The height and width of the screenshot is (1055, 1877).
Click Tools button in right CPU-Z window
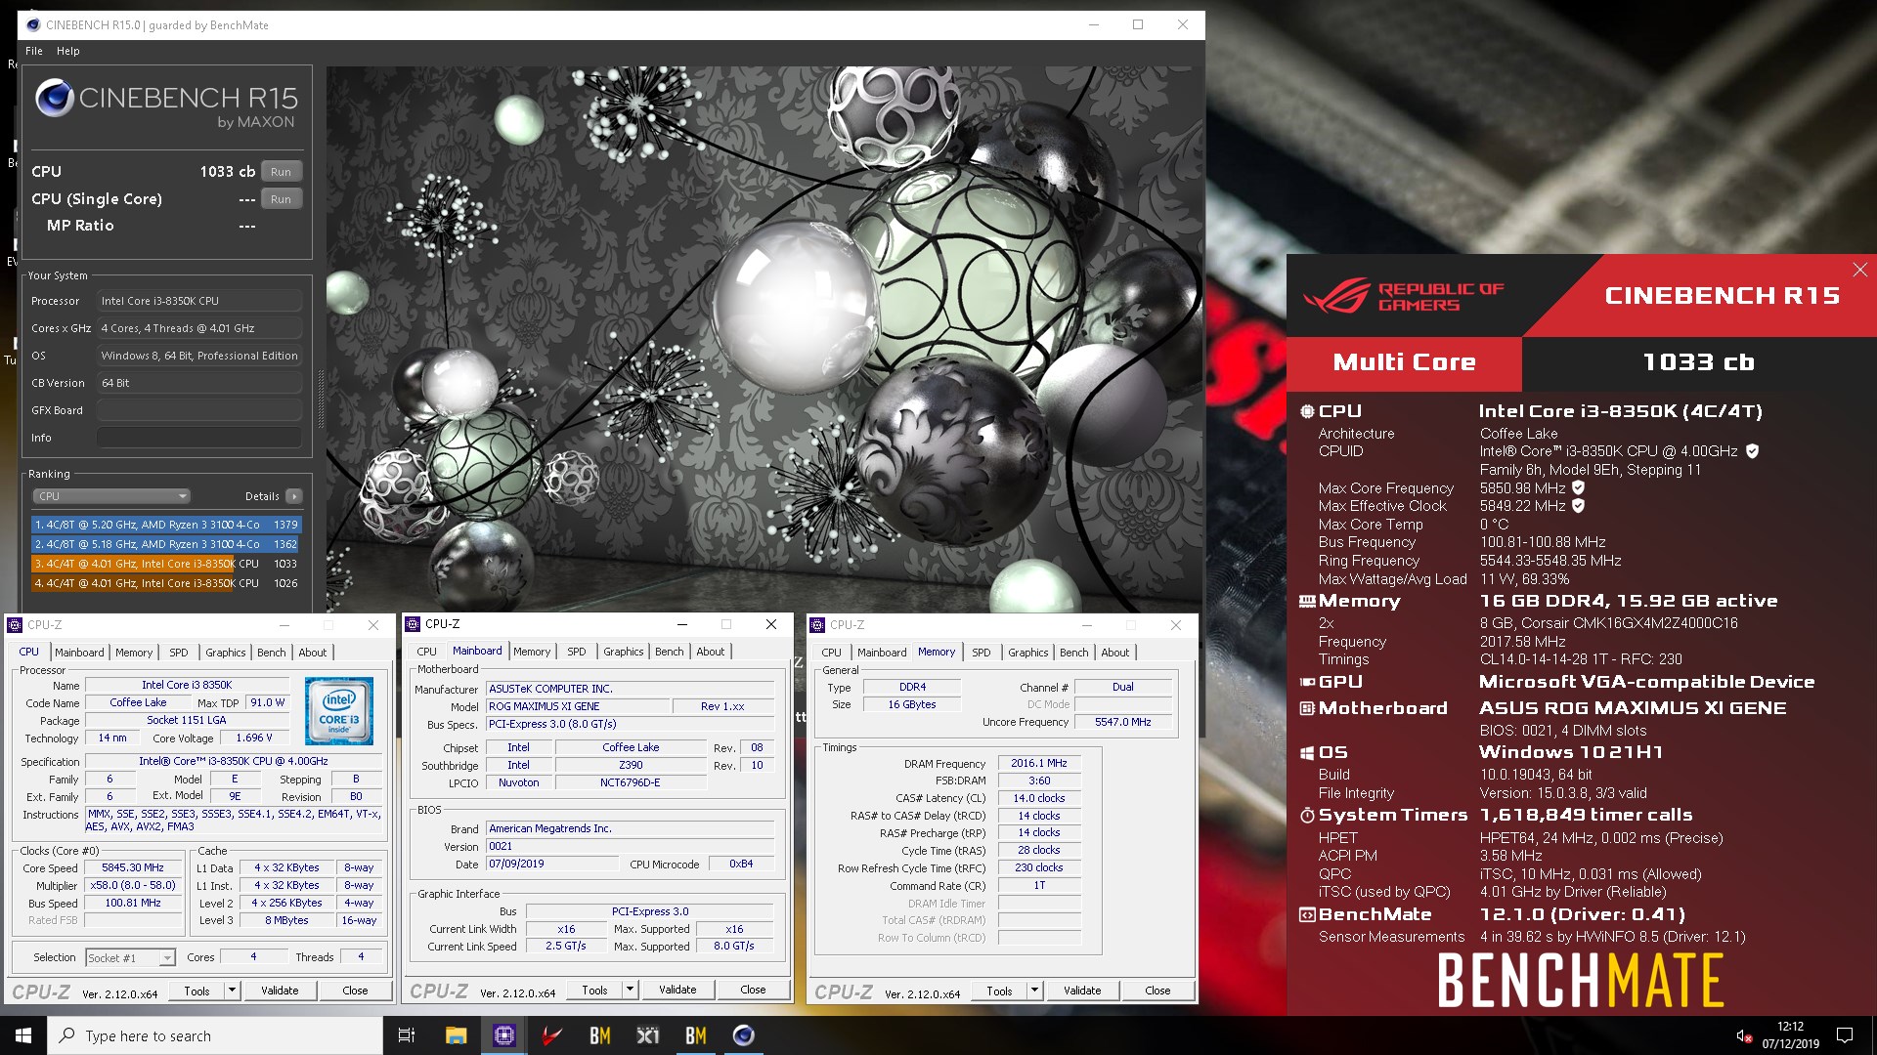999,991
